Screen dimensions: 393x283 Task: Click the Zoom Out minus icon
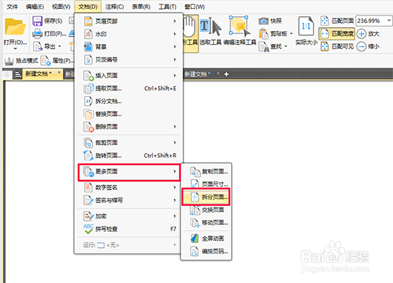coord(361,47)
